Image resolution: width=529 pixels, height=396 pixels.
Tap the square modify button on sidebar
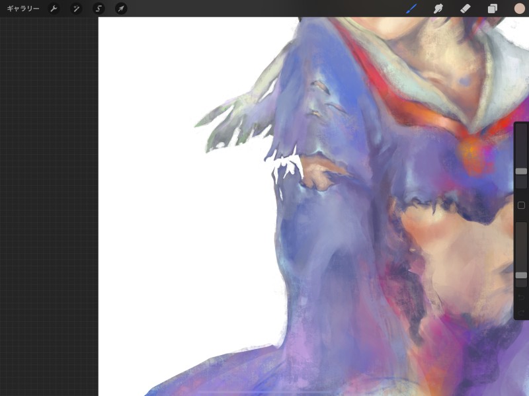(521, 205)
